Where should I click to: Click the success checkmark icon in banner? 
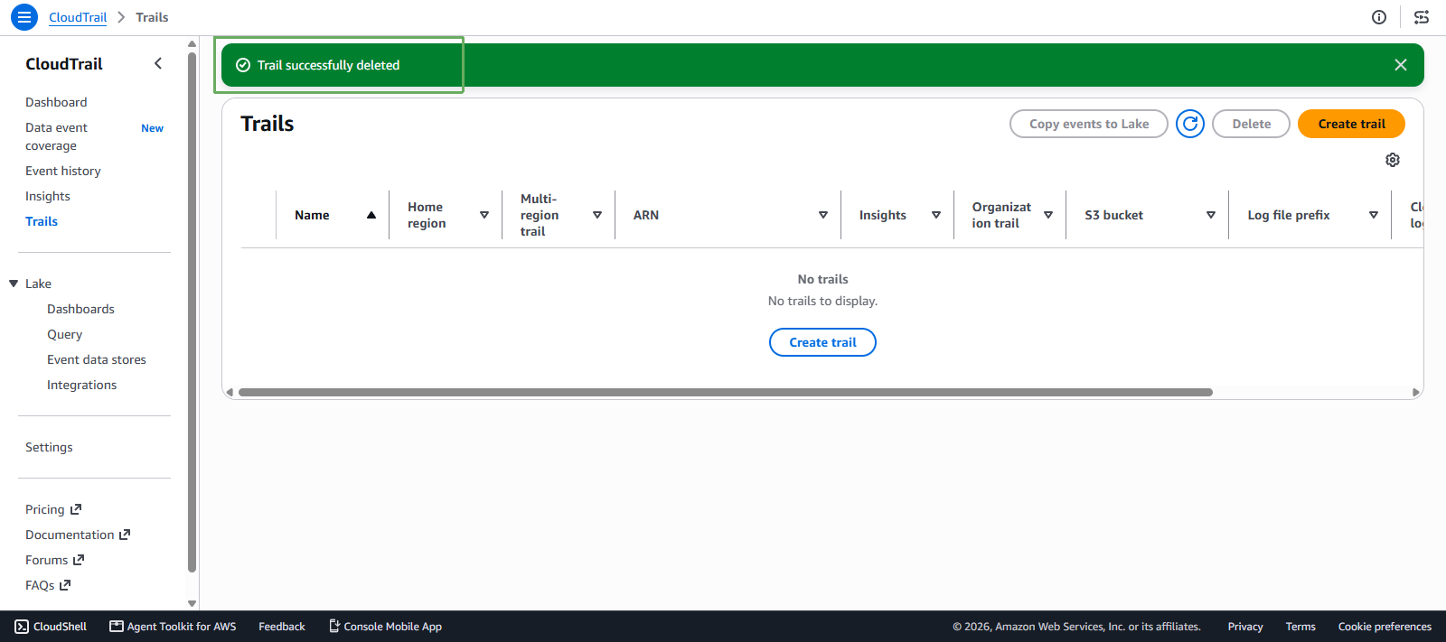(243, 65)
